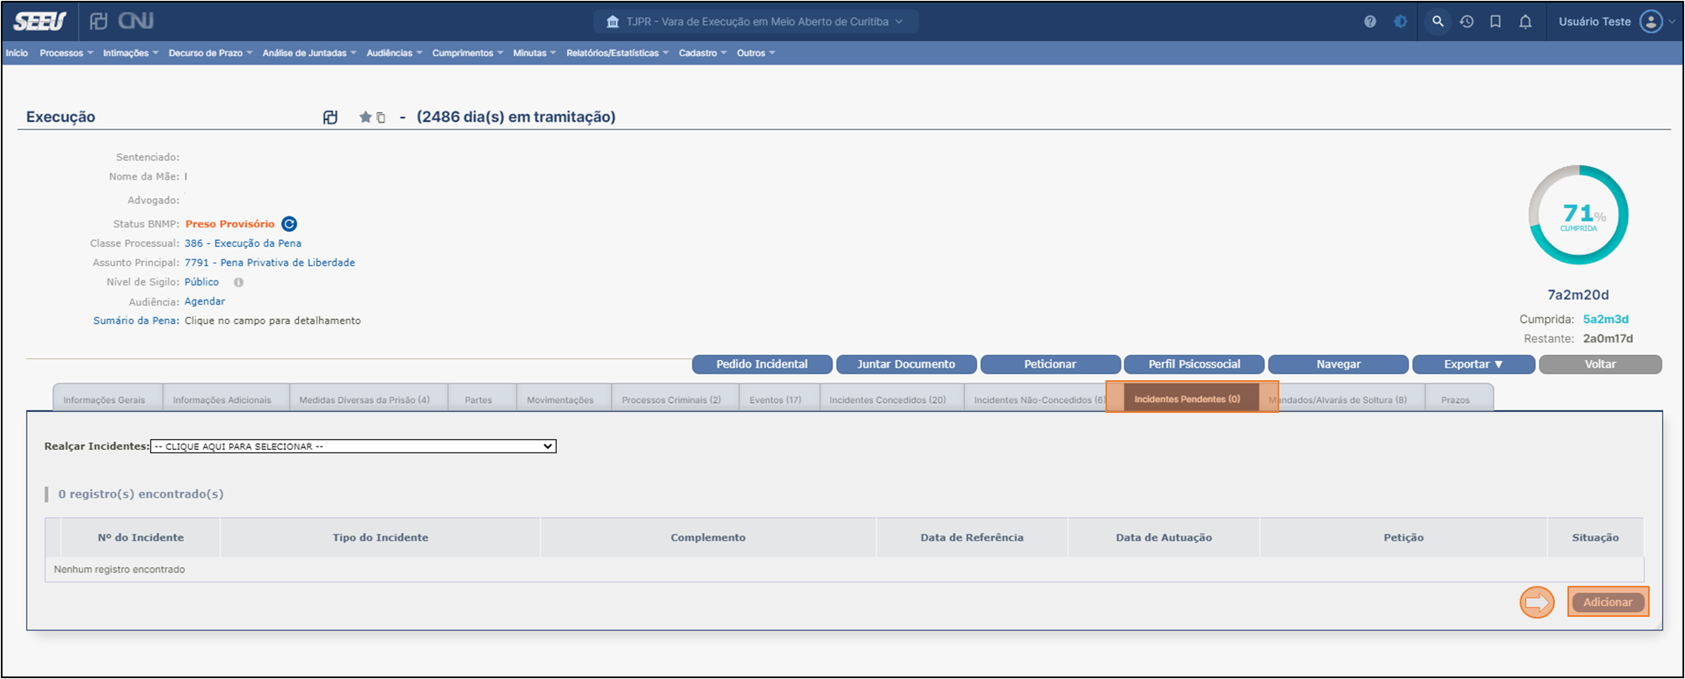Click the Perfil Psicossocial button
The height and width of the screenshot is (679, 1685).
1194,364
